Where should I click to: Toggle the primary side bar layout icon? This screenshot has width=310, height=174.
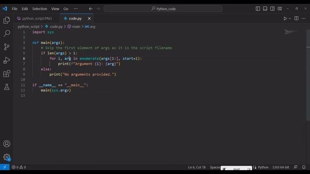258,9
